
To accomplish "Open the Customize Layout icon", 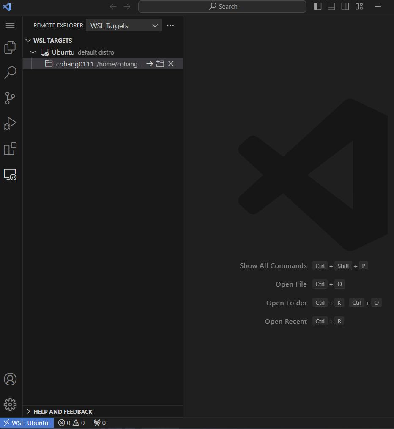I will [x=359, y=6].
